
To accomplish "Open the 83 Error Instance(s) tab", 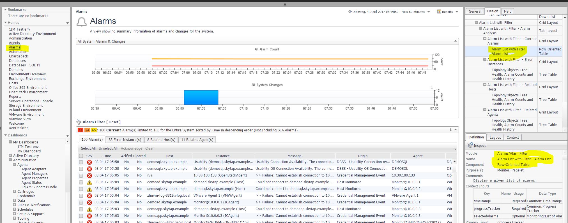I will pyautogui.click(x=125, y=140).
